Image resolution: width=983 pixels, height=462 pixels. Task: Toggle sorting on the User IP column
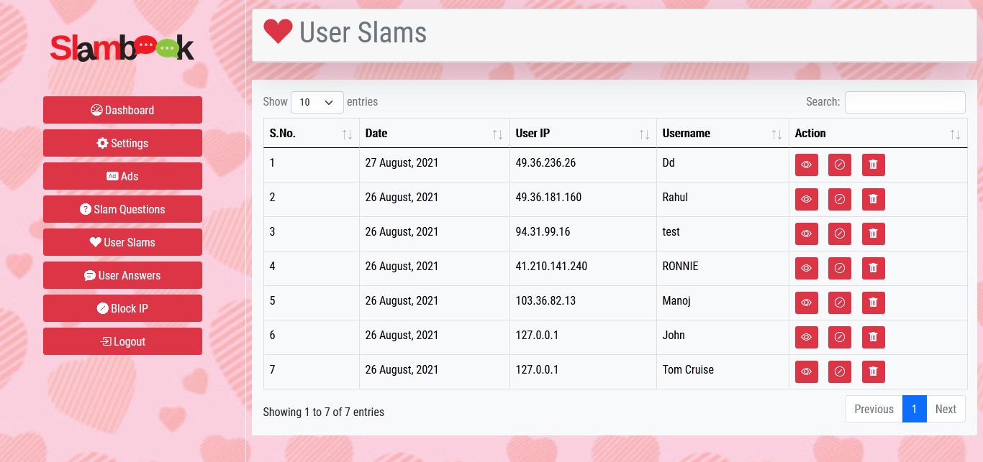[x=643, y=134]
